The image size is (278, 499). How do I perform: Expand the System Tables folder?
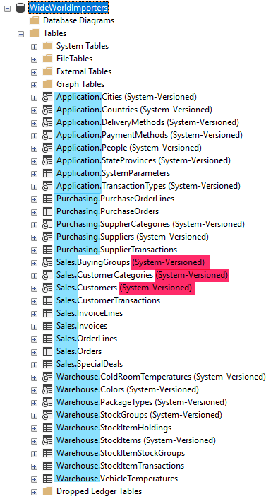34,47
